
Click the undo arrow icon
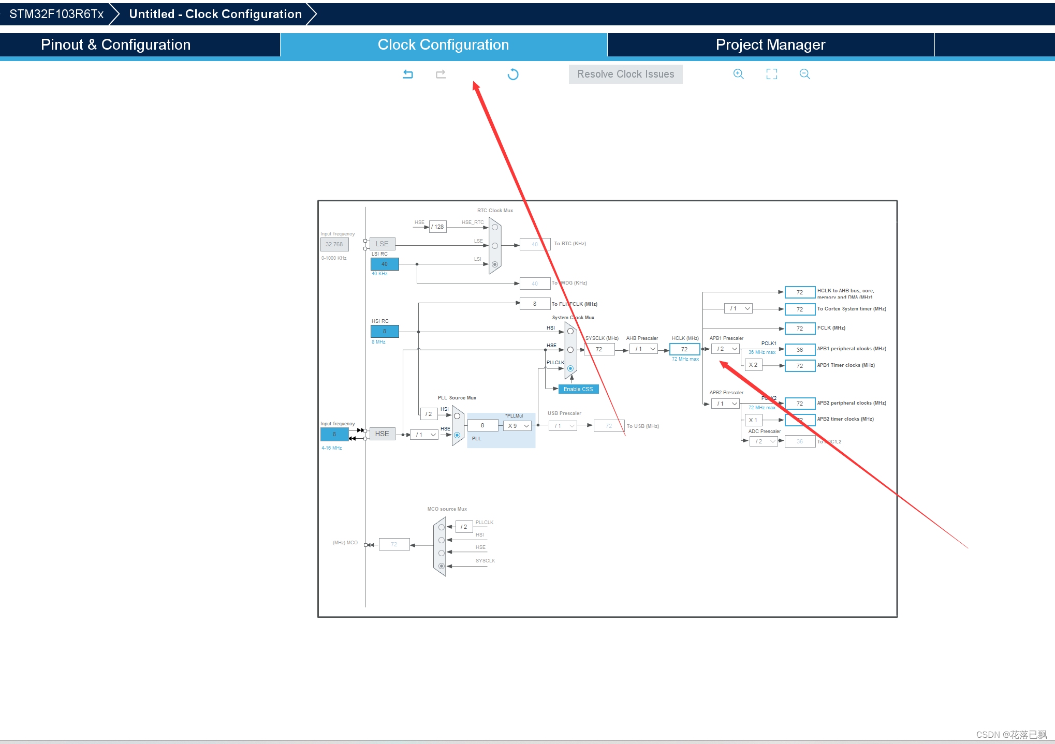point(408,74)
